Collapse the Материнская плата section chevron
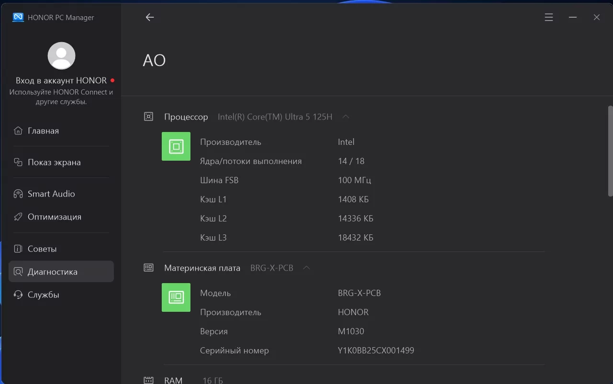Viewport: 613px width, 384px height. coord(307,268)
